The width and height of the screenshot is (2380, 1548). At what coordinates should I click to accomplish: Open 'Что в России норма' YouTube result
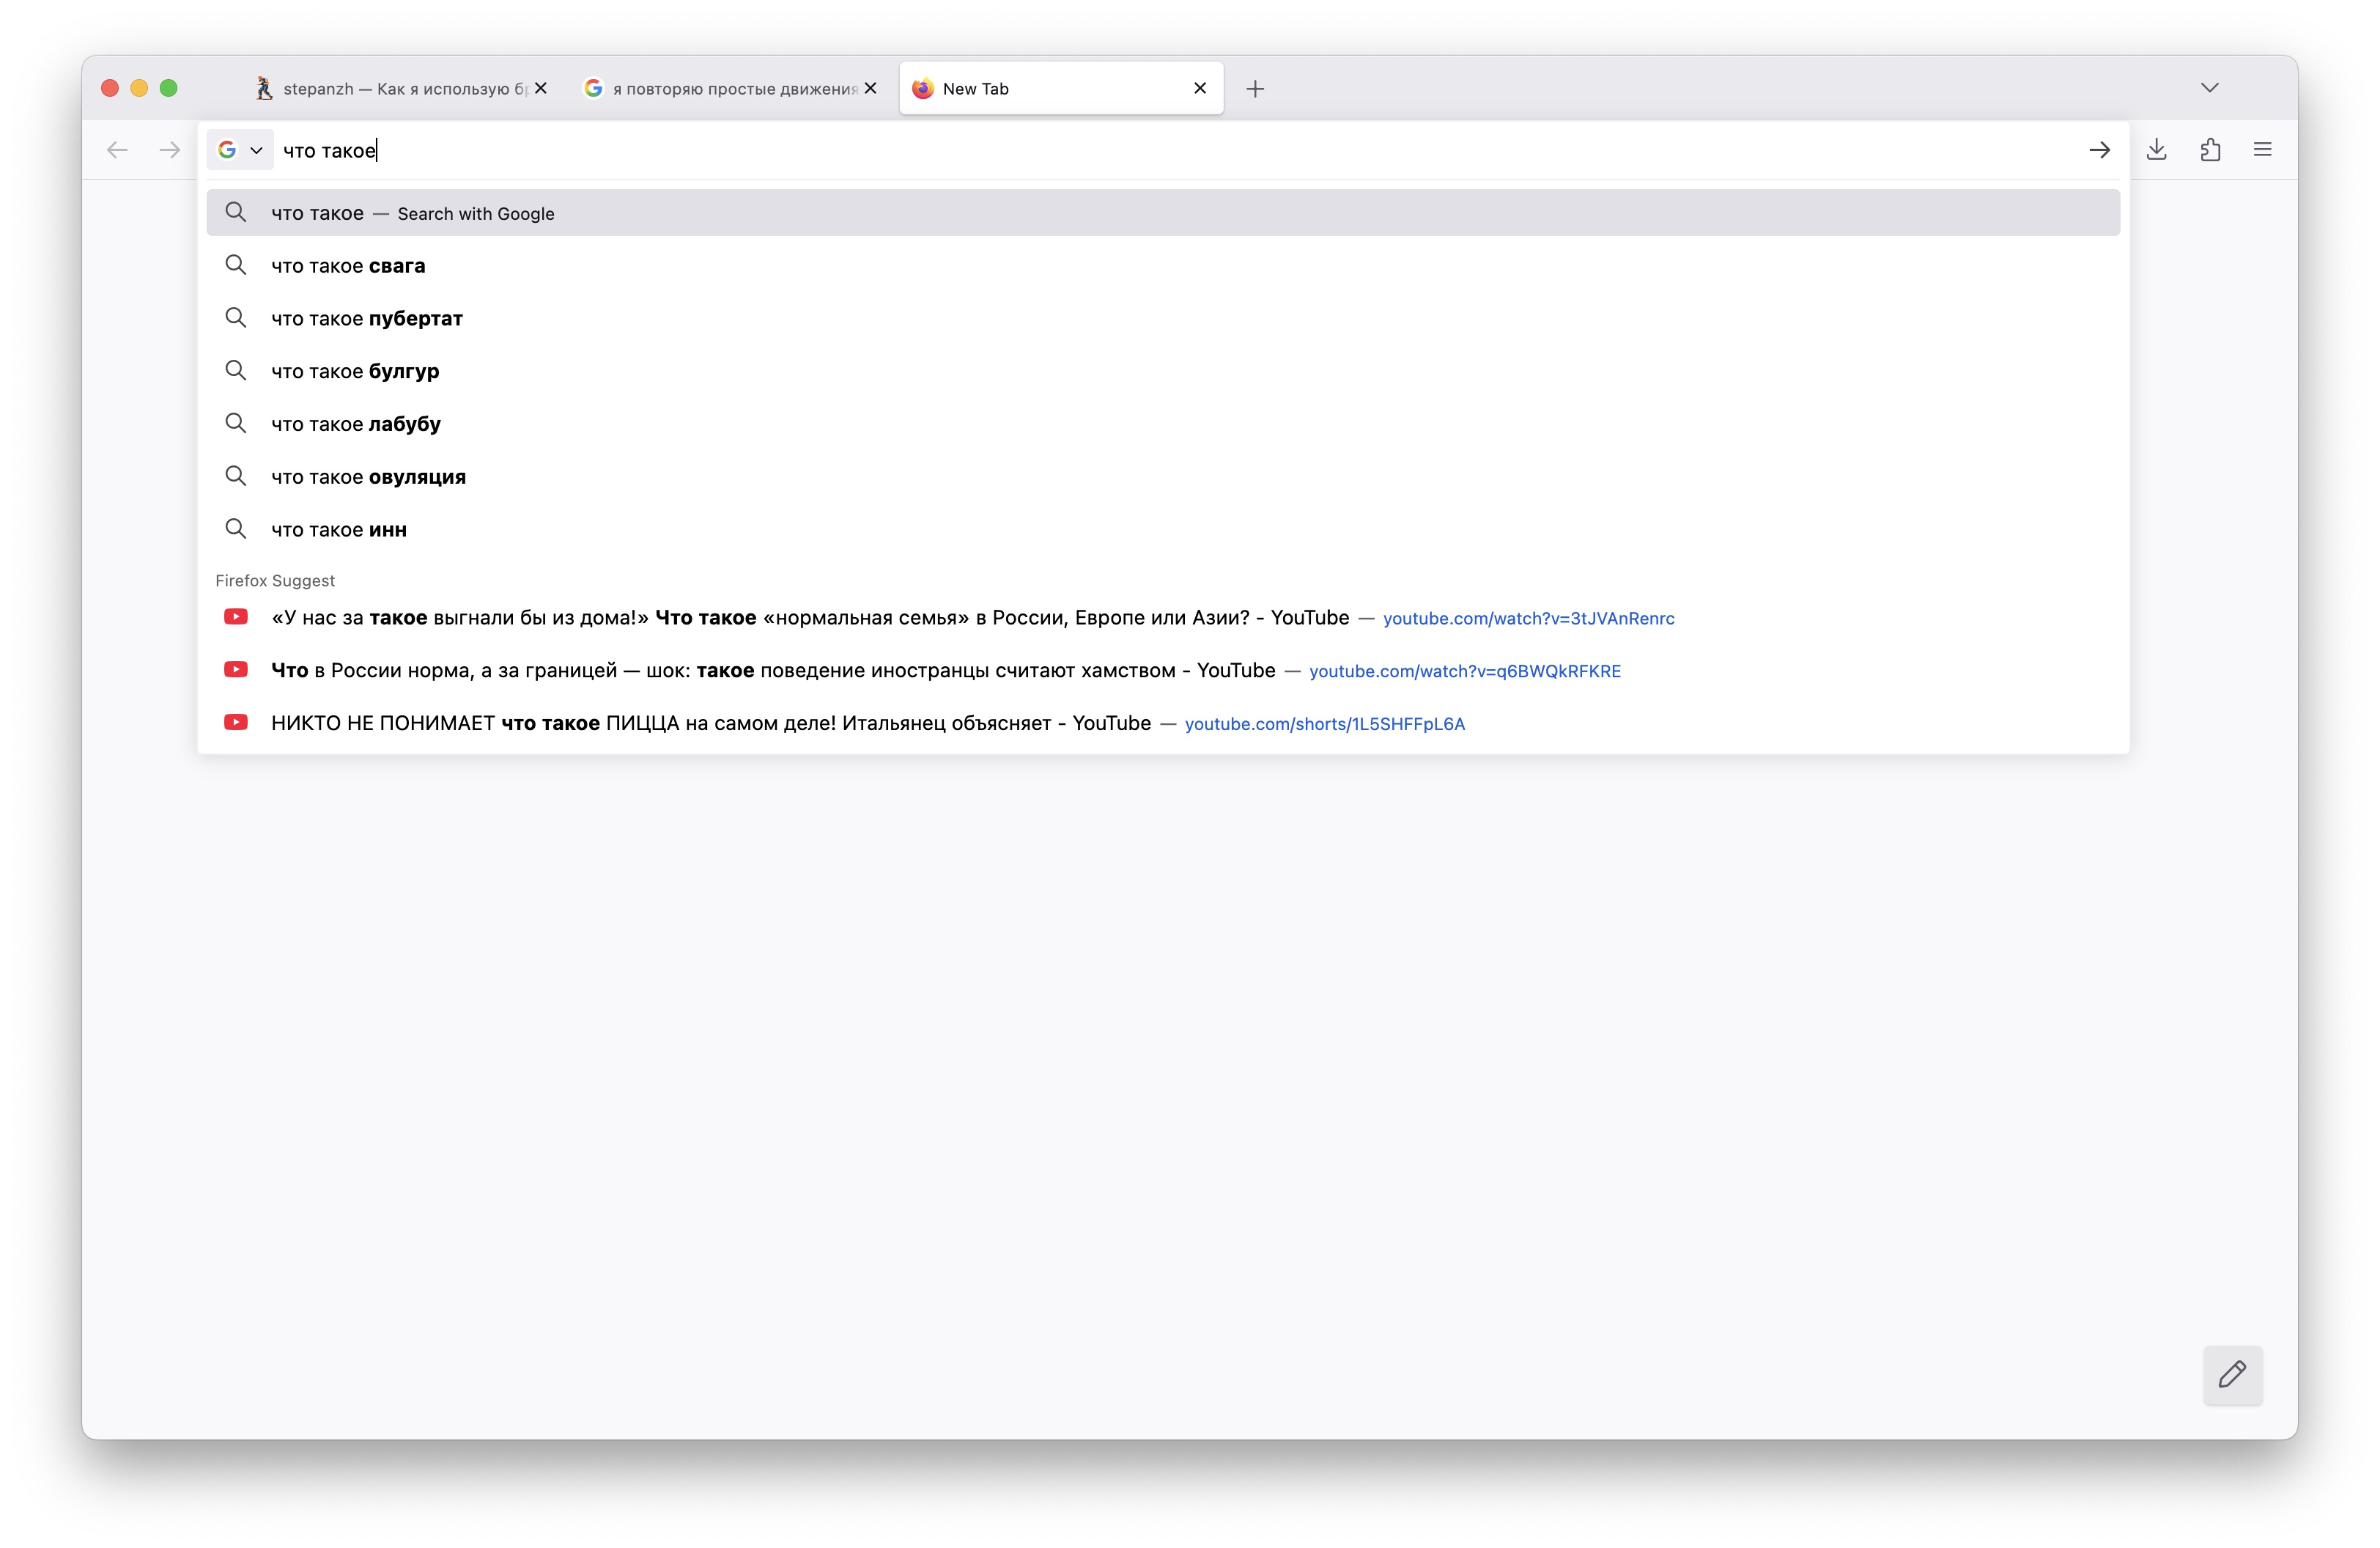click(1163, 671)
